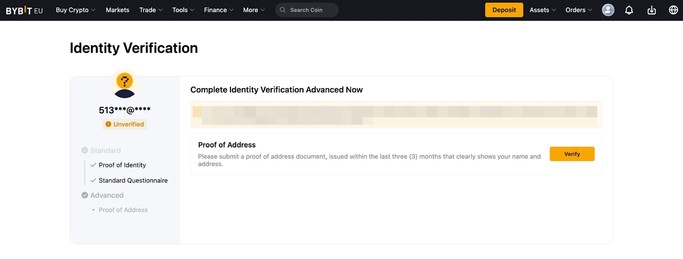Expand the Buy Crypto dropdown
The height and width of the screenshot is (259, 683).
[x=75, y=10]
